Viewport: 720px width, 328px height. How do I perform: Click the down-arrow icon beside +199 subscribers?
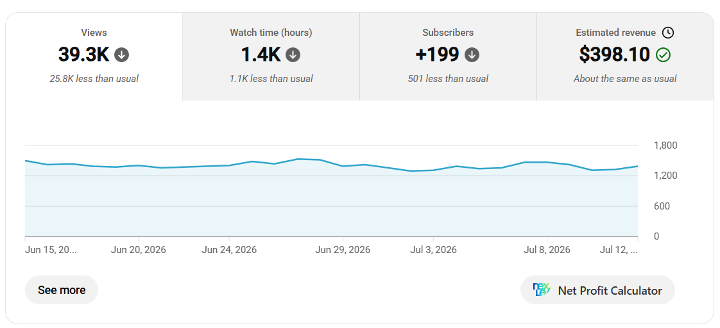tap(472, 55)
